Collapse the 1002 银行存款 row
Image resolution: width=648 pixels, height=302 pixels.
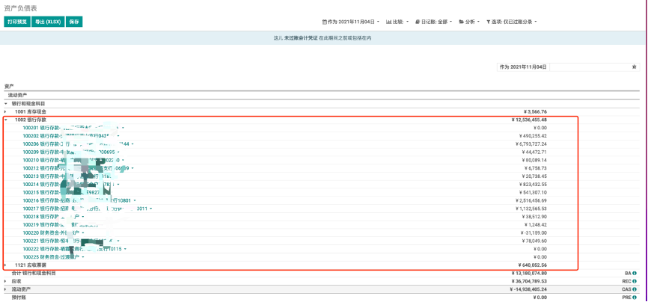pos(6,120)
